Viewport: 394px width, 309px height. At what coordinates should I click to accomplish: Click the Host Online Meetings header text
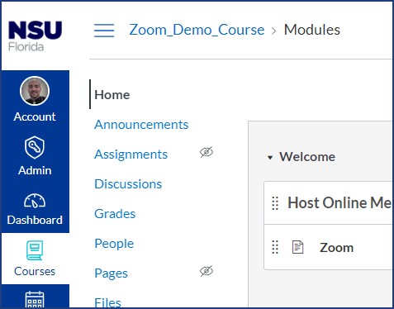[339, 203]
